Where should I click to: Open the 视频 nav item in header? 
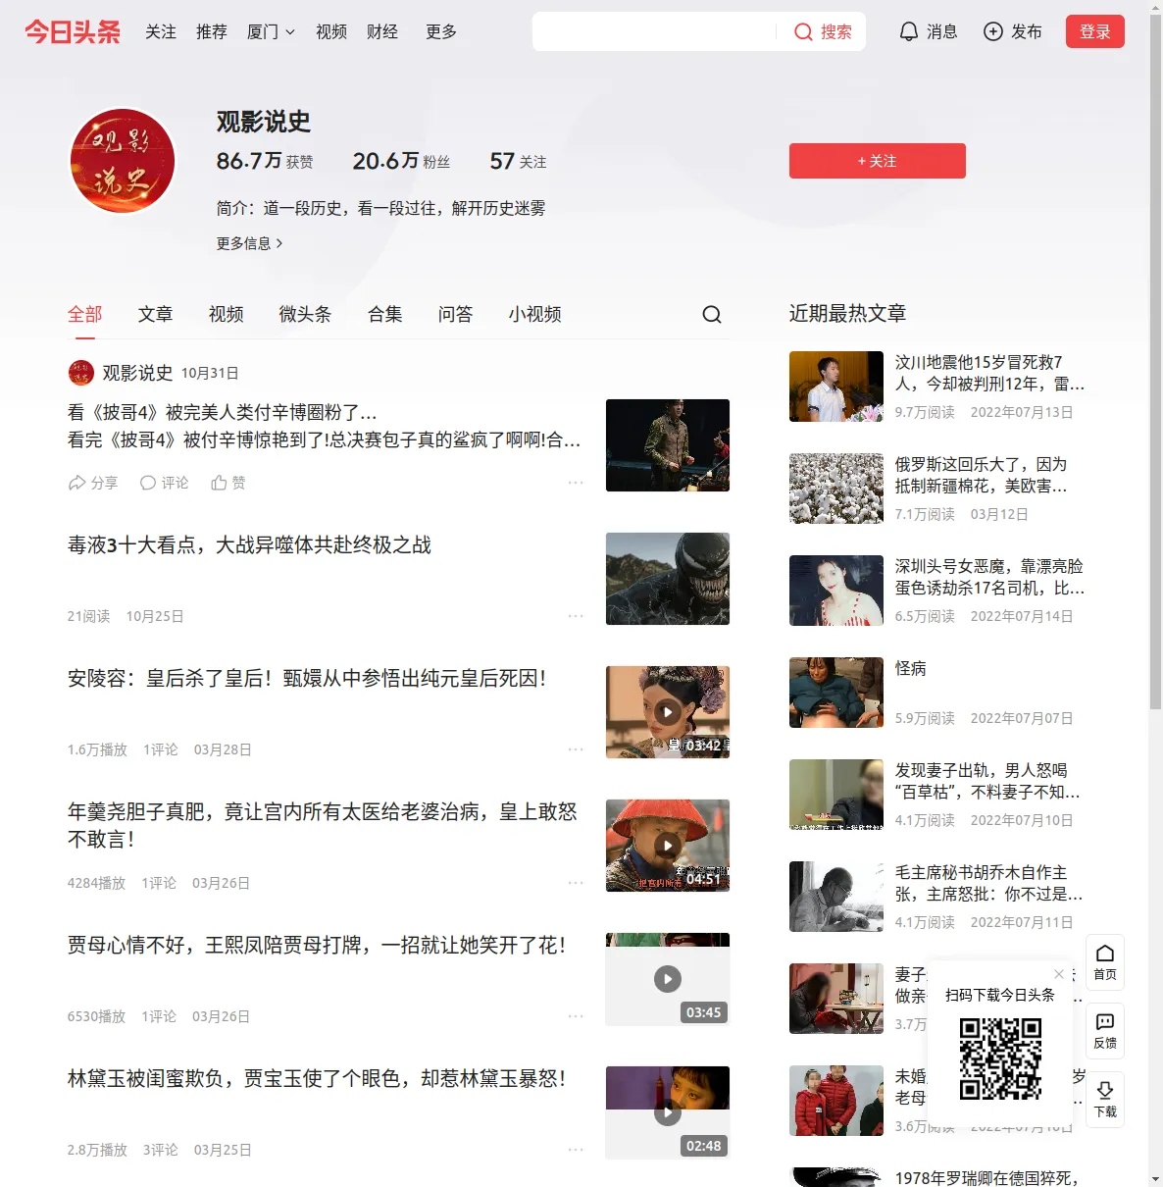(331, 31)
